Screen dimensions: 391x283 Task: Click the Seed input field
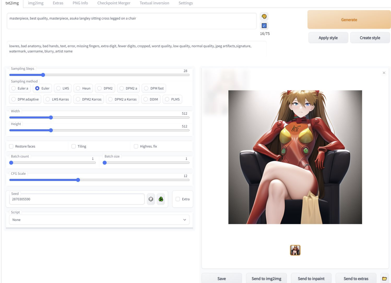[x=77, y=199]
